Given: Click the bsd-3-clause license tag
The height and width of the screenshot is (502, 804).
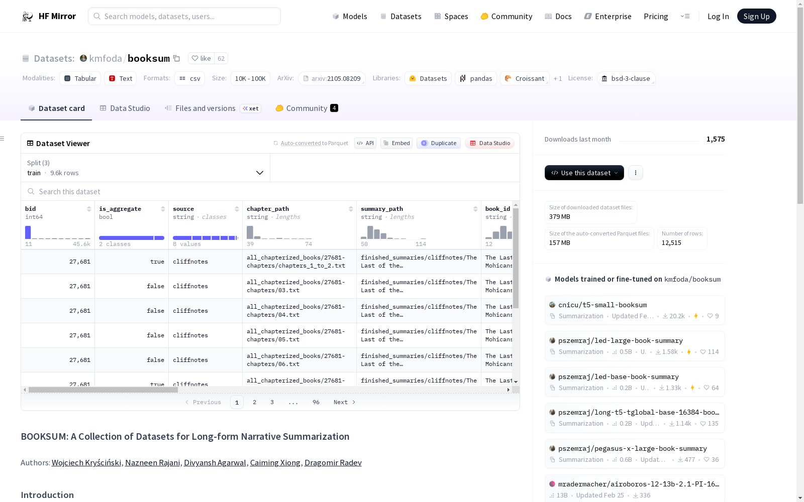Looking at the screenshot, I should click(626, 78).
